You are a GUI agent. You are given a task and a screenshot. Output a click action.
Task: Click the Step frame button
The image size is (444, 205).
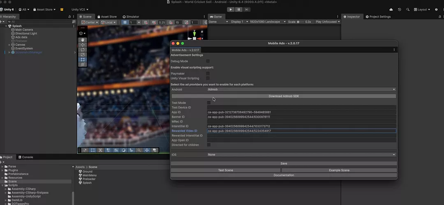(247, 9)
